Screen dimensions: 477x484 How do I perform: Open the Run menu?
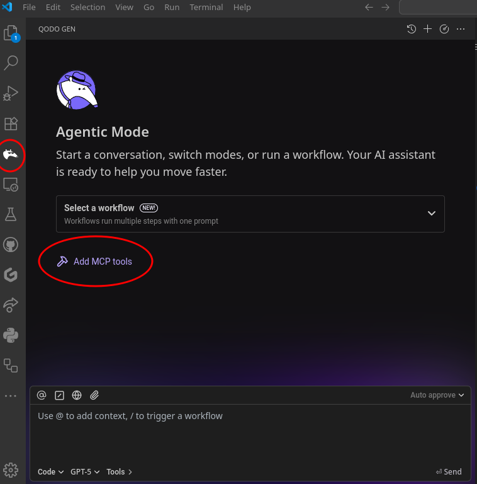(172, 7)
